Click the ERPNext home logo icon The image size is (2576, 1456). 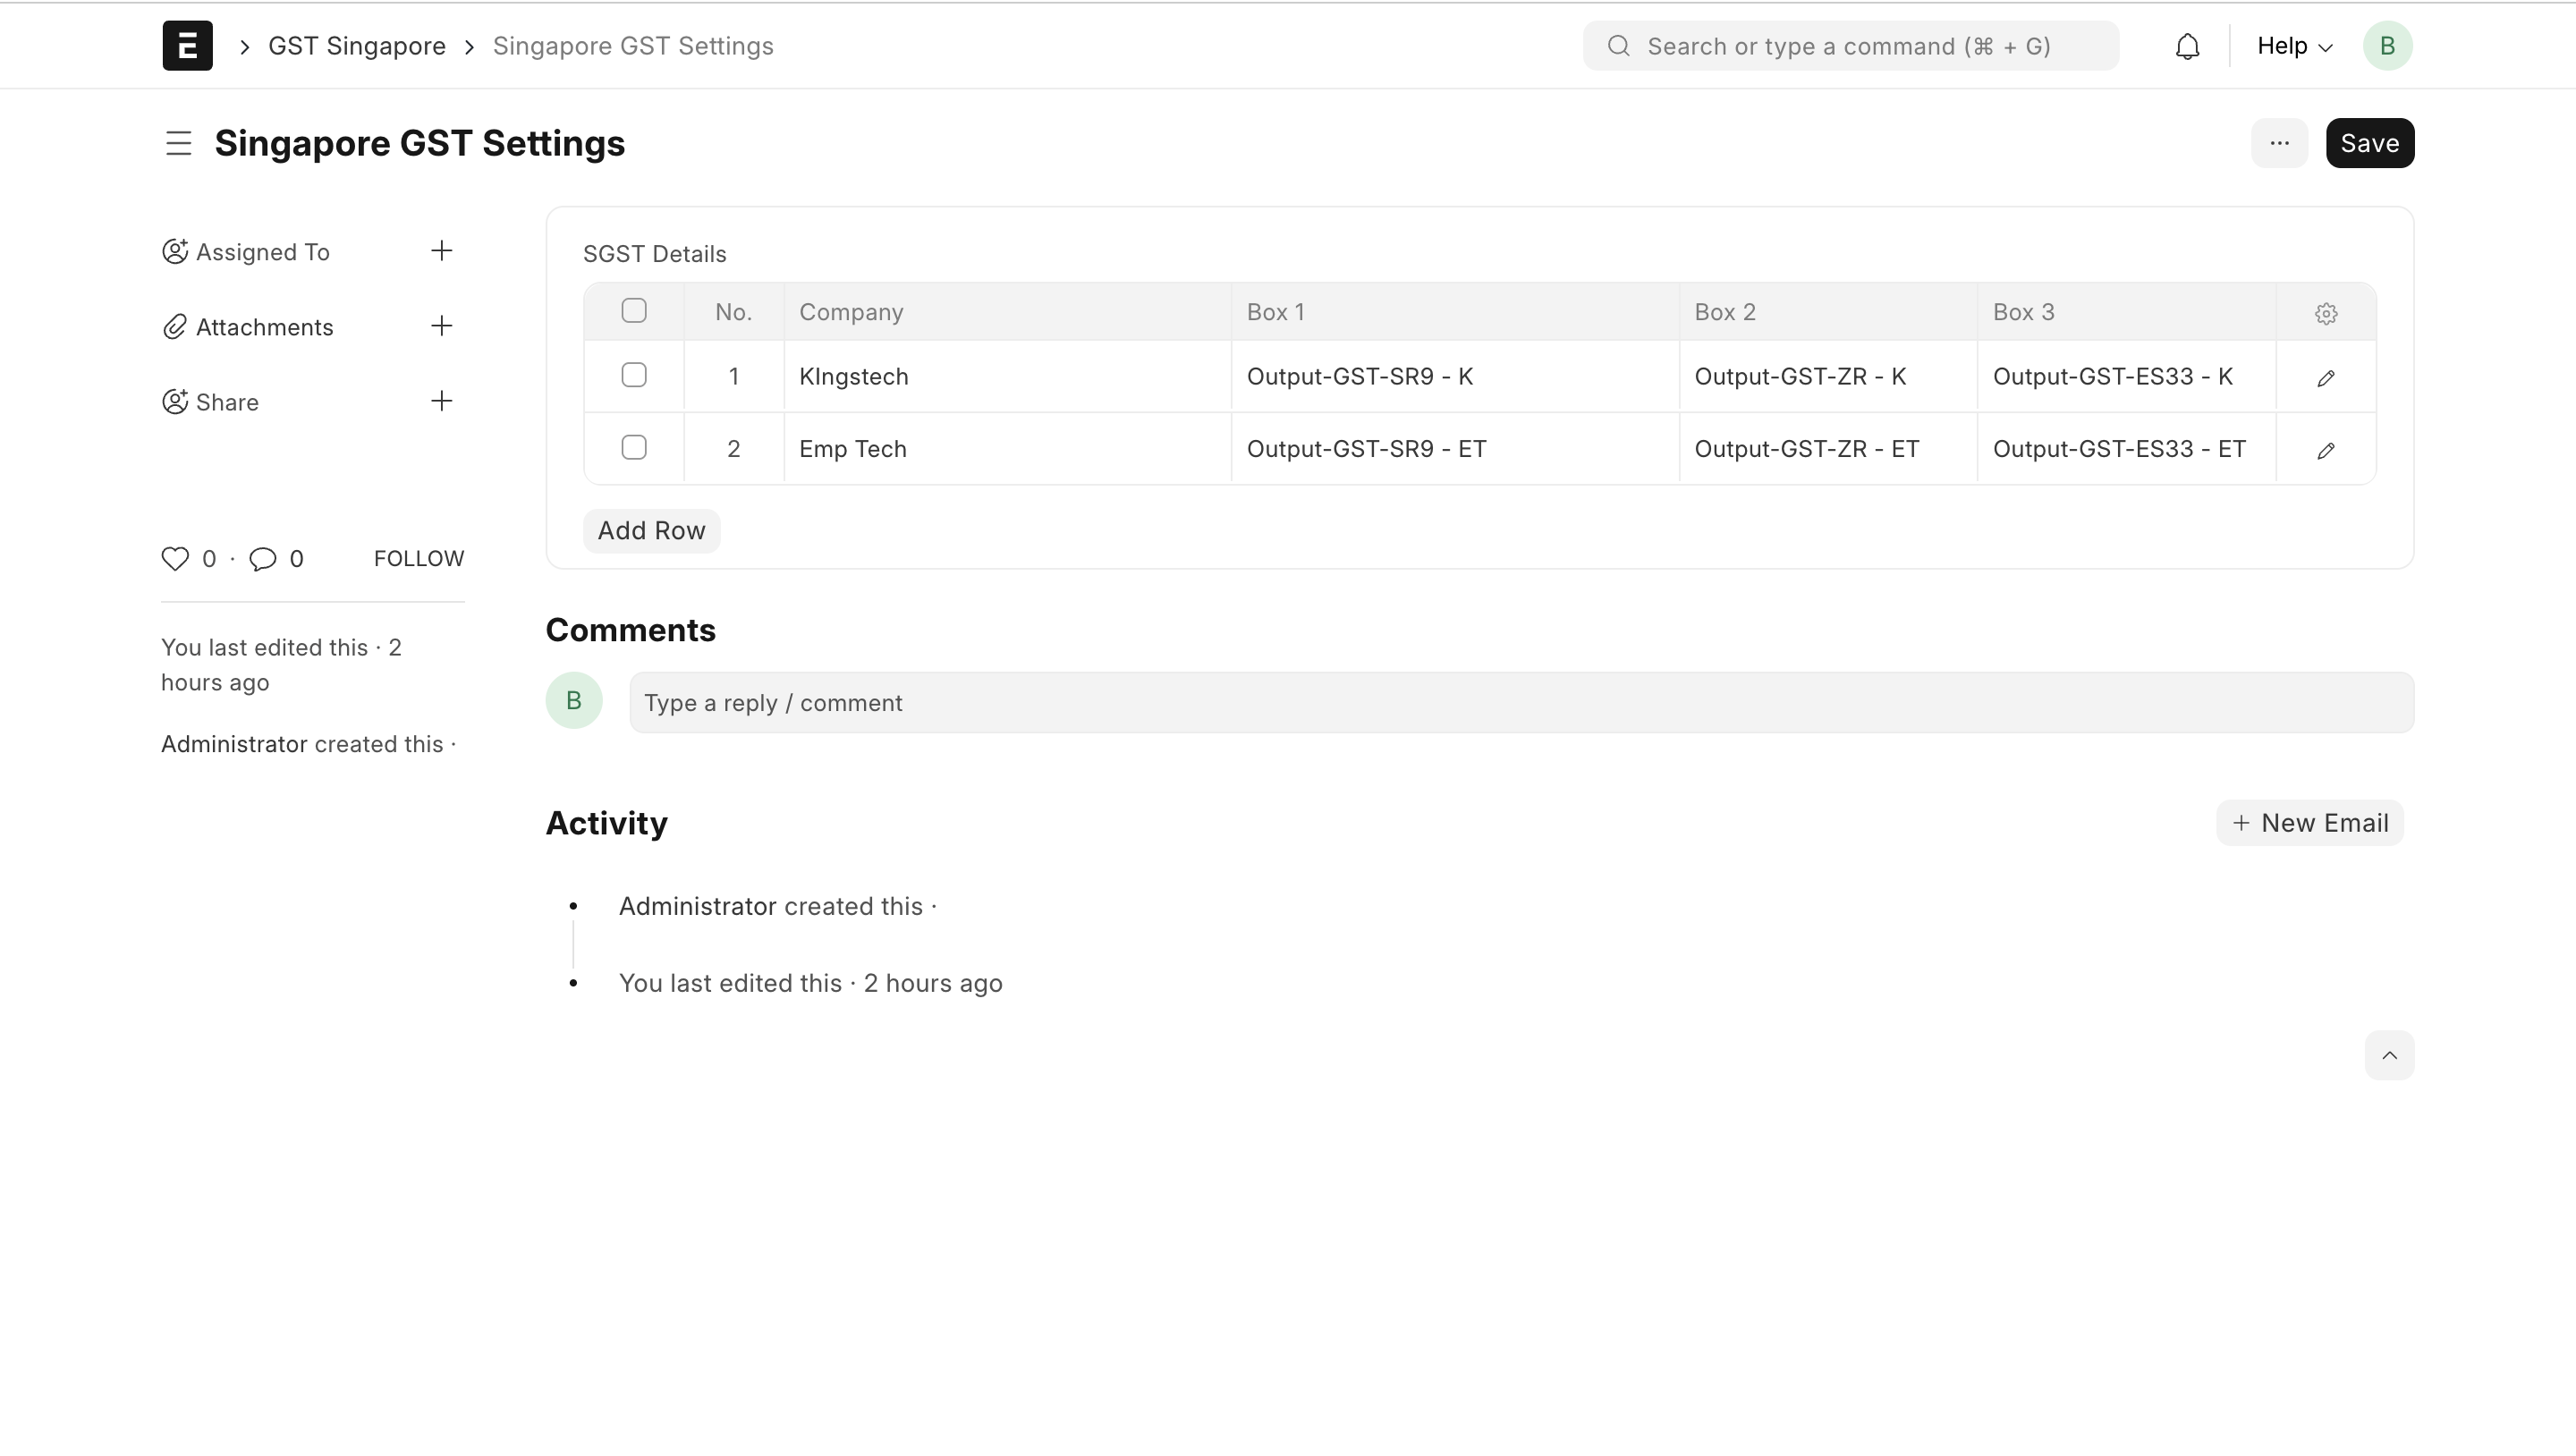(x=187, y=46)
